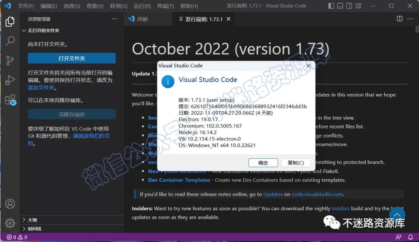The image size is (419, 242).
Task: Open Explorer views and more actions ellipsis
Action: point(114,19)
